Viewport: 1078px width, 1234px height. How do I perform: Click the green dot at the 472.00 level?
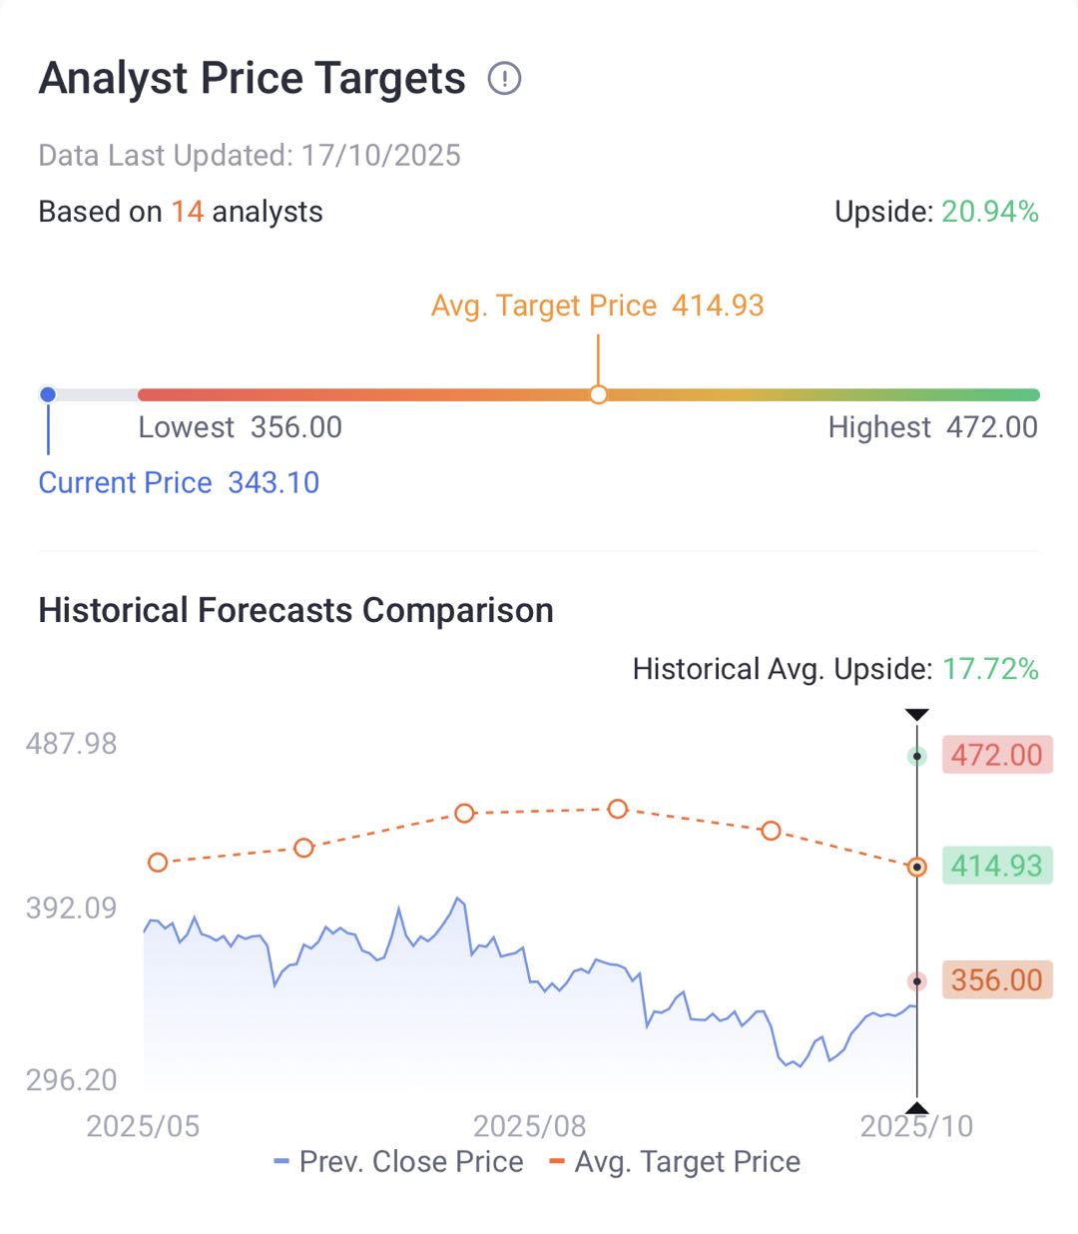tap(916, 757)
